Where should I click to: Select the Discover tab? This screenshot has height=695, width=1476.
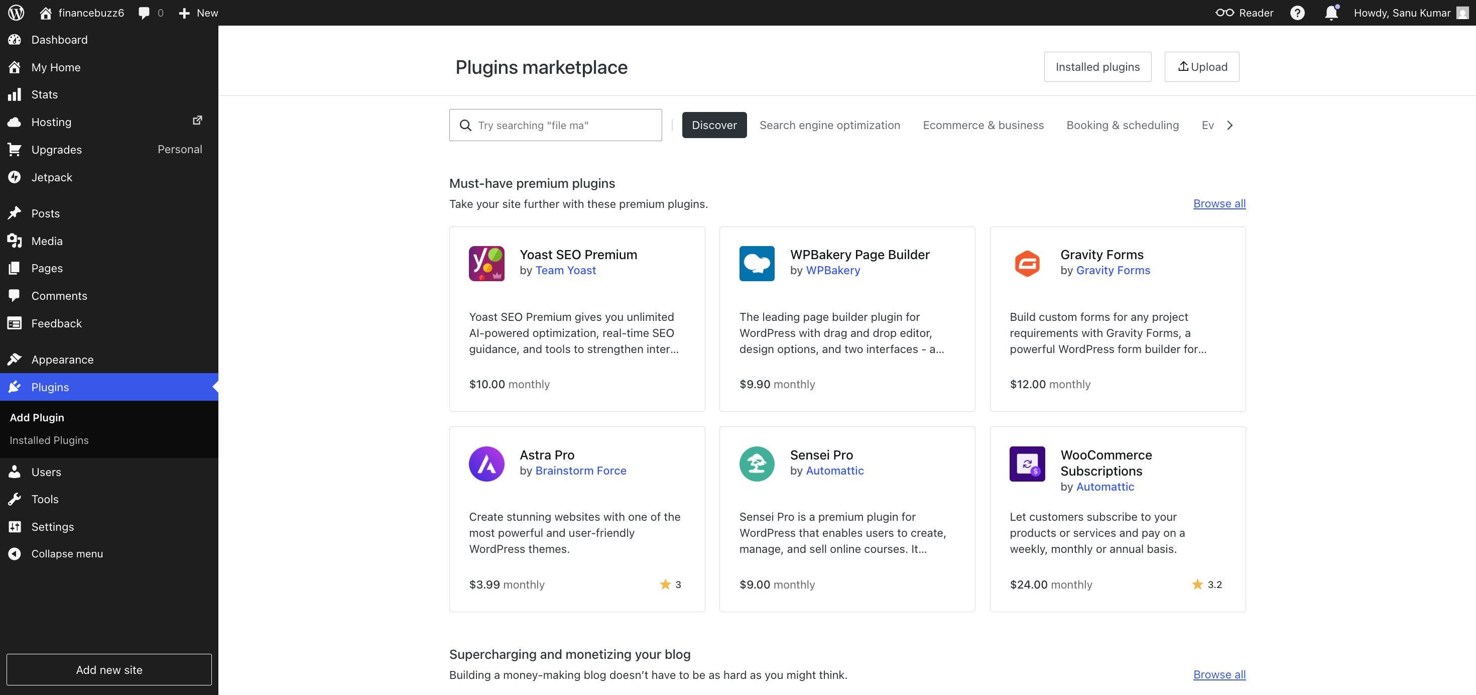[x=714, y=125]
